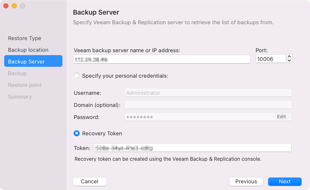
Task: Click the server name or IP address field
Action: 162,59
